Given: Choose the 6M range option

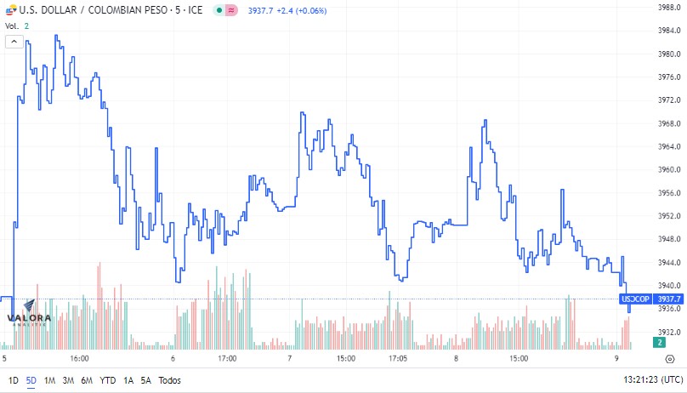Looking at the screenshot, I should [x=87, y=380].
